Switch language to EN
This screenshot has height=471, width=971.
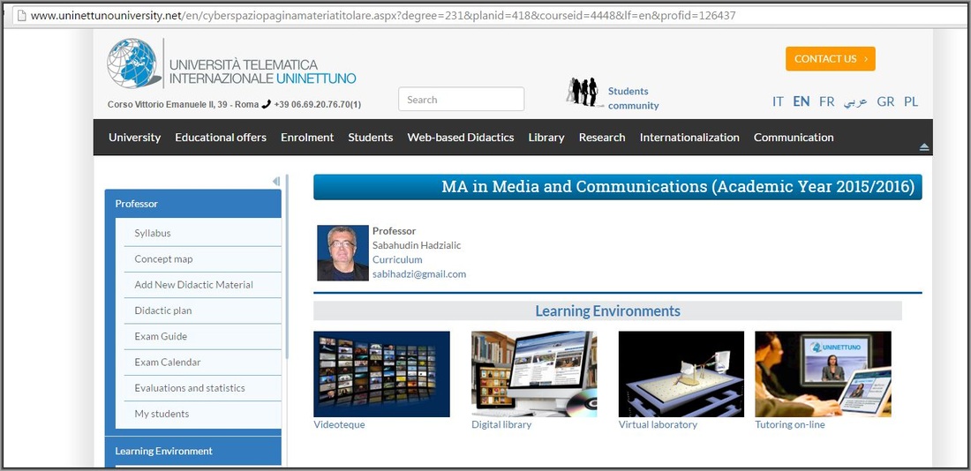click(x=802, y=101)
